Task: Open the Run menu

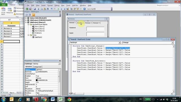Action: (63, 5)
